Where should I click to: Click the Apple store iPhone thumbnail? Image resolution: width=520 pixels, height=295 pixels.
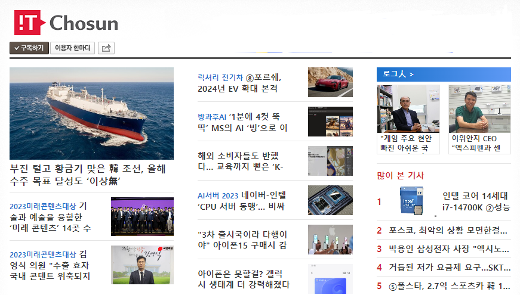[x=330, y=240]
